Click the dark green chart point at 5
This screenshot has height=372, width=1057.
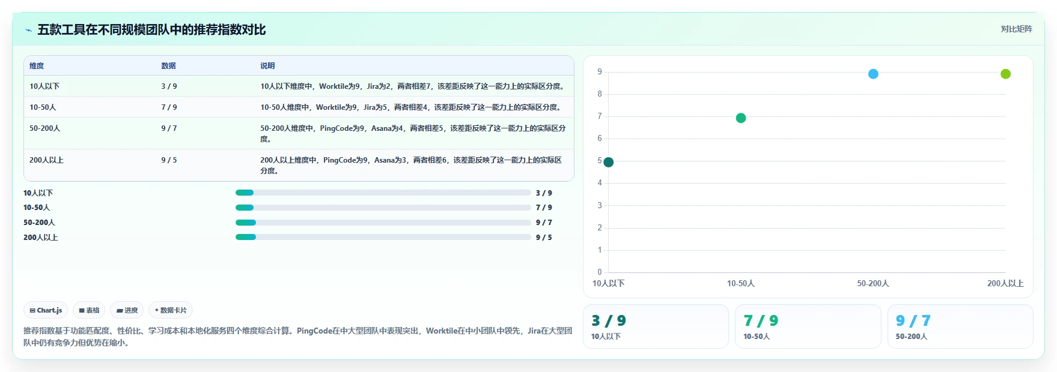pos(608,162)
